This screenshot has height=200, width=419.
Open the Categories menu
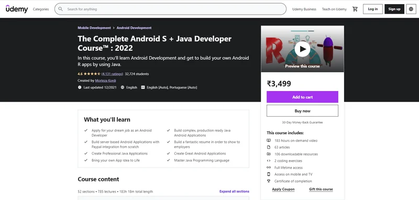click(41, 9)
